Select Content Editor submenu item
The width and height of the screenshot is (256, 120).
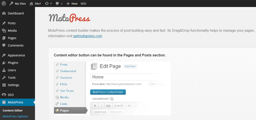tap(13, 111)
